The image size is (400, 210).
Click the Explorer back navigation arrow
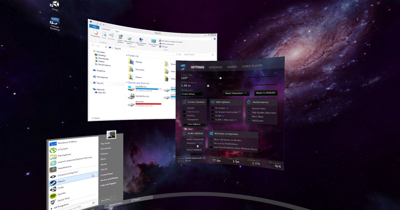tap(93, 45)
